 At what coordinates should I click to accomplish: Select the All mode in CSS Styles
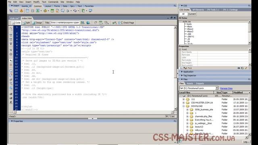tap(183, 14)
